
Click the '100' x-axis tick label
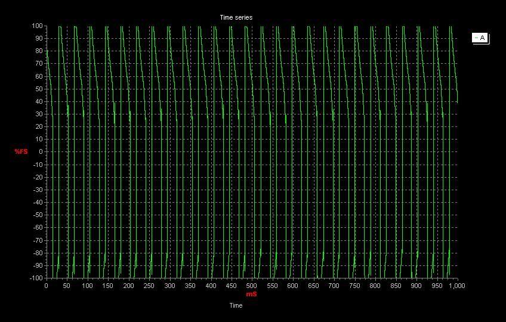point(87,286)
